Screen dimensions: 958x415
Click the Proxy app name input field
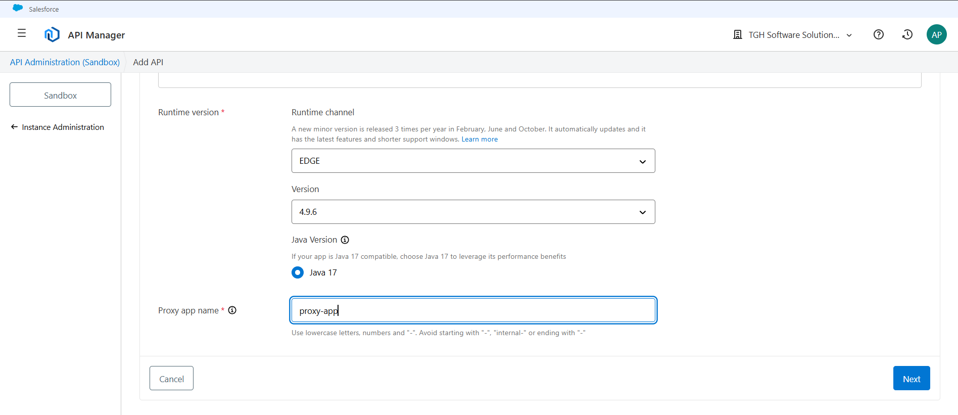point(473,310)
